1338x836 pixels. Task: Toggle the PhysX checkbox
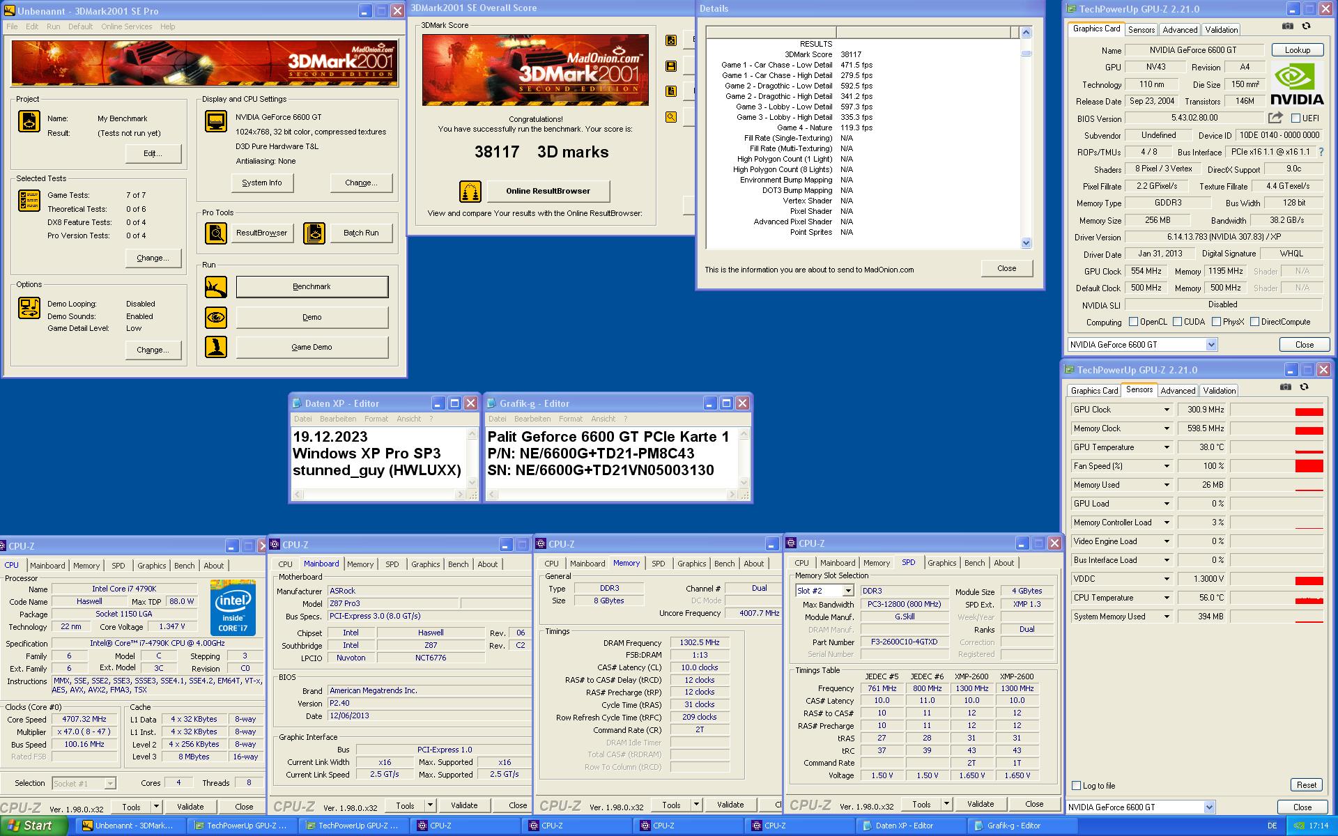click(x=1216, y=322)
